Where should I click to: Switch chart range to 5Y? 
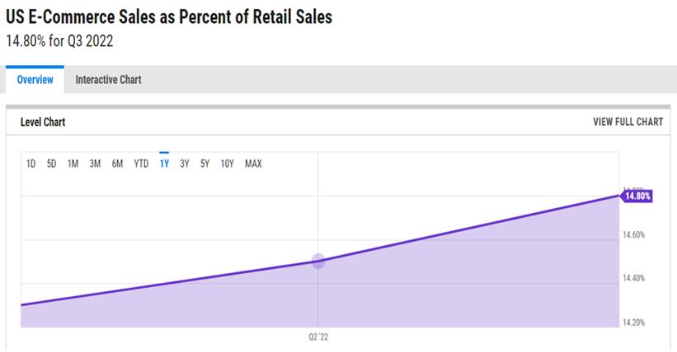pos(205,164)
